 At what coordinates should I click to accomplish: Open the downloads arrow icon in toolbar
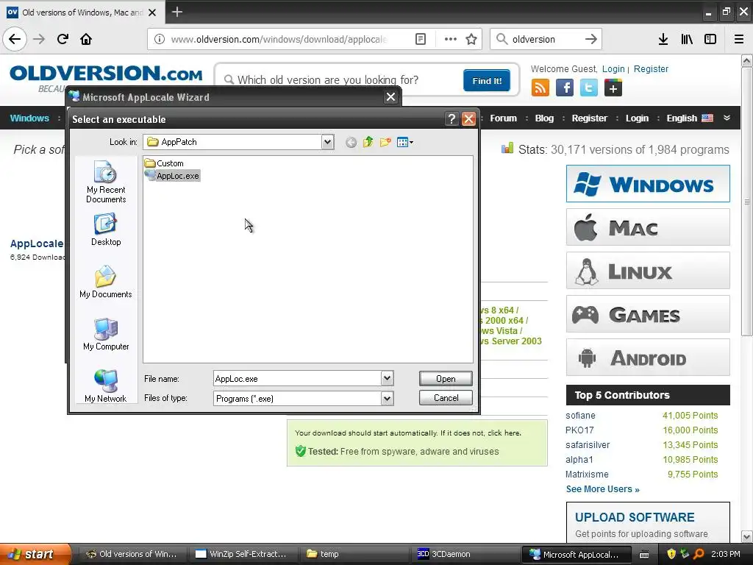point(663,39)
